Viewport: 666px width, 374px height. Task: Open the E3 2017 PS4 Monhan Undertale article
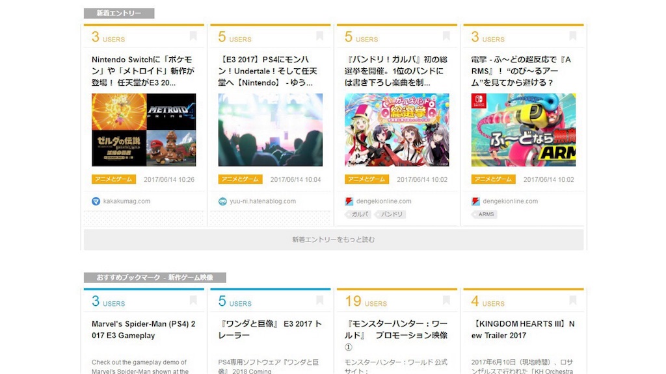click(267, 71)
